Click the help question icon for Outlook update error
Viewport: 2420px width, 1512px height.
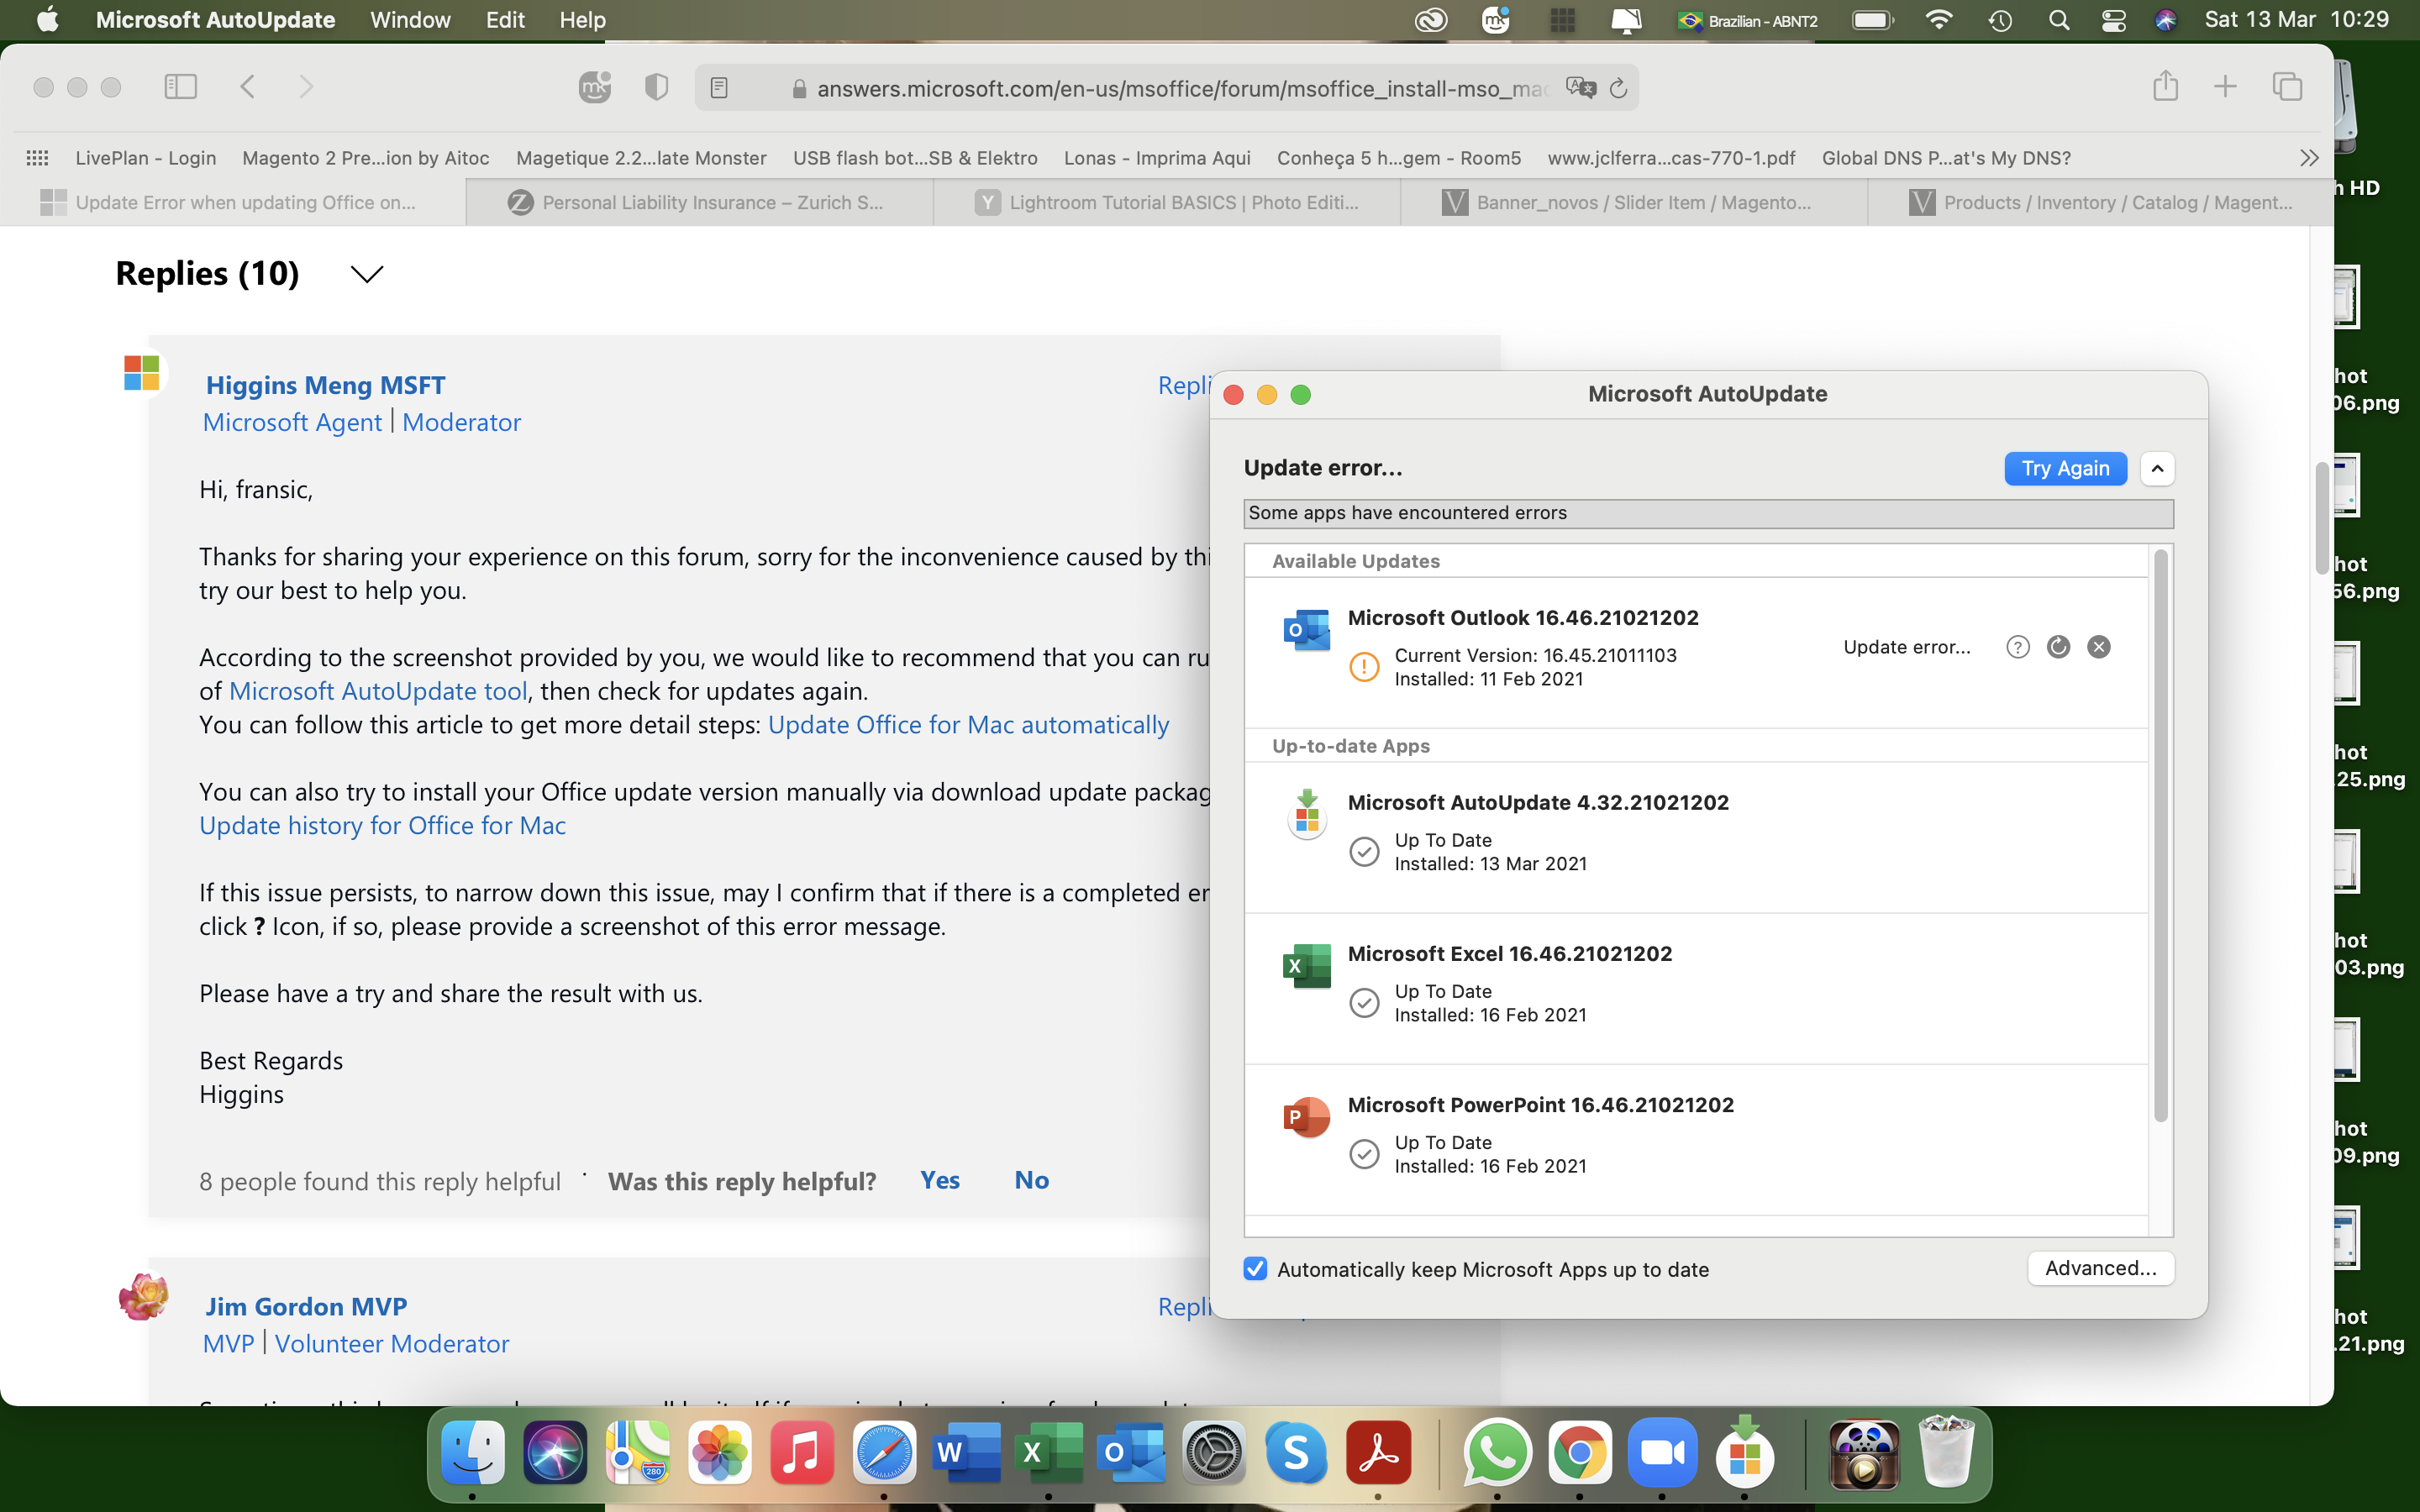2018,647
